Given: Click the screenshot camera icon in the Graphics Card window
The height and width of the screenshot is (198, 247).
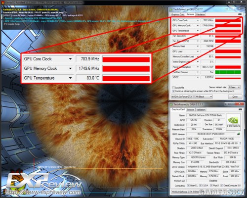Looking at the screenshot, I should coord(240,109).
